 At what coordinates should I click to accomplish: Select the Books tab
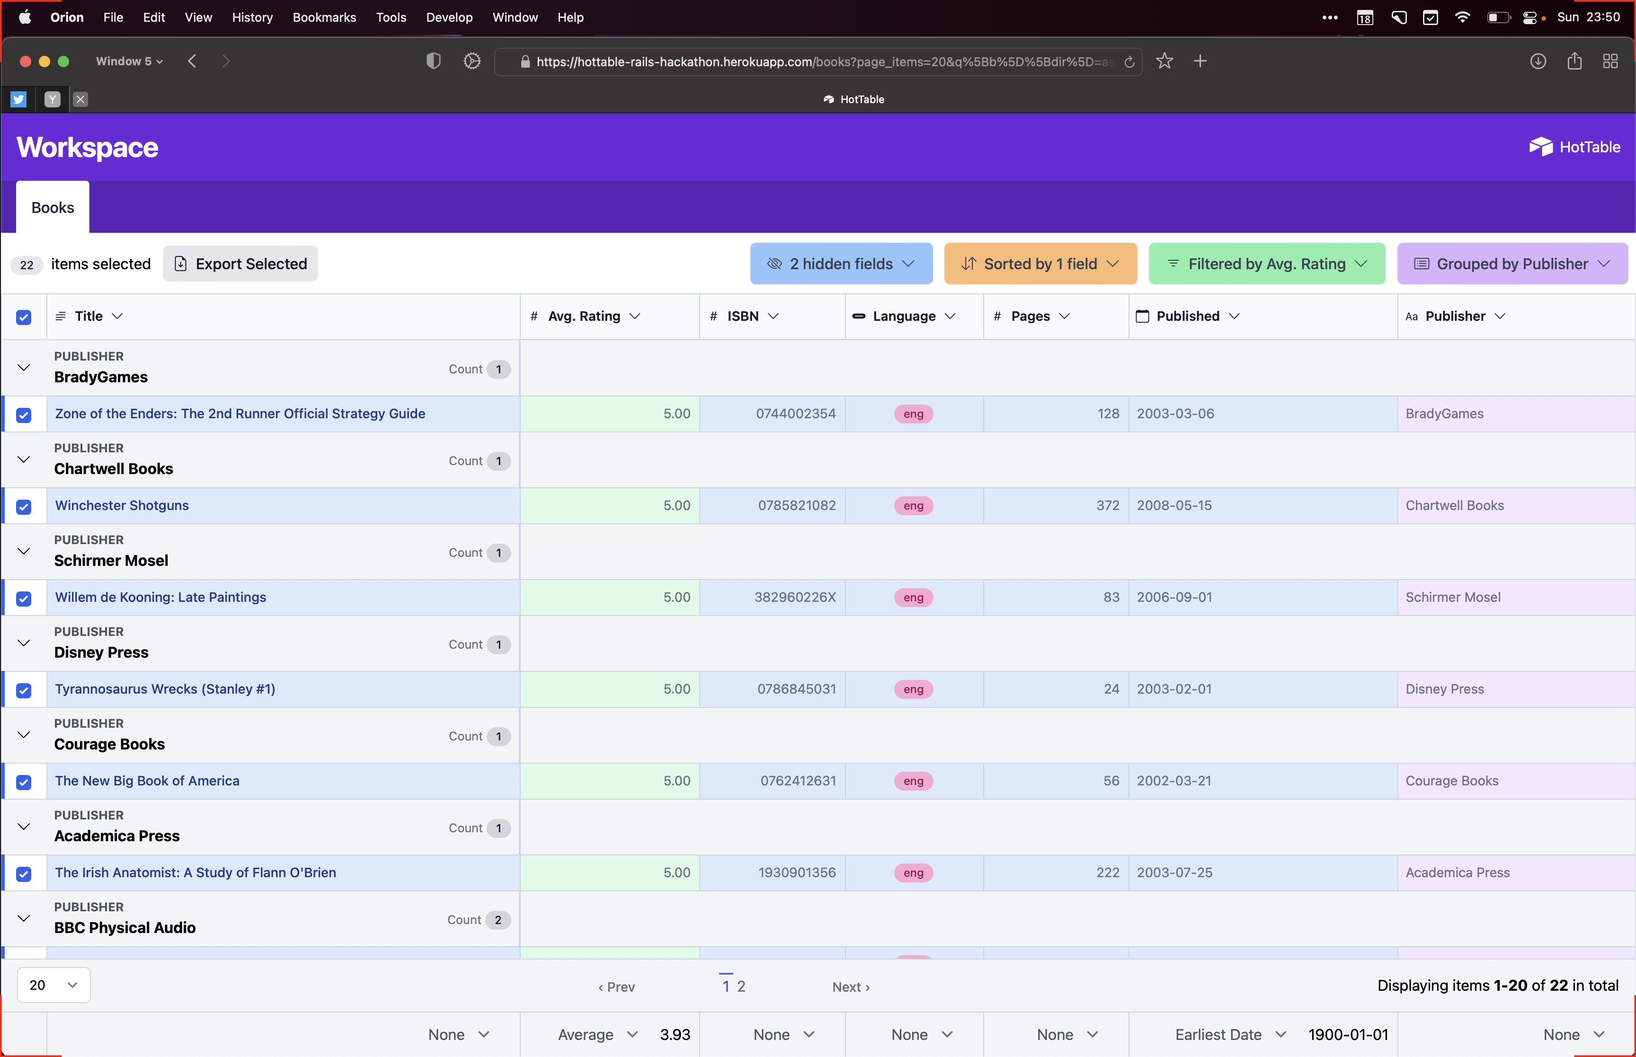pyautogui.click(x=52, y=207)
